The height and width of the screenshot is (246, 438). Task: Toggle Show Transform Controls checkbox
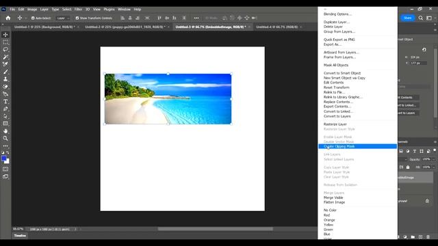(x=77, y=18)
